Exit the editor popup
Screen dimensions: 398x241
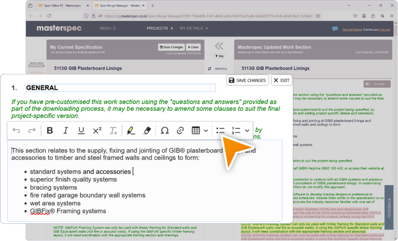[x=281, y=80]
